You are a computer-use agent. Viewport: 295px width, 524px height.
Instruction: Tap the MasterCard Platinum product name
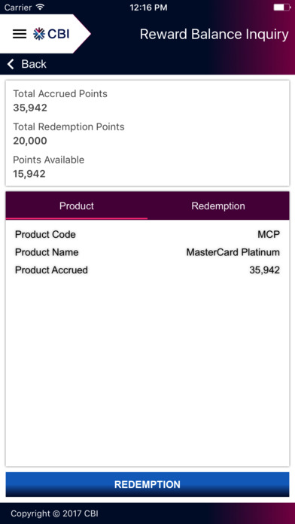point(233,252)
